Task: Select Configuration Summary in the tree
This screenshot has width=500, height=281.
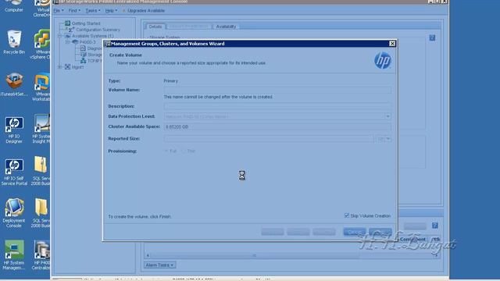Action: [x=98, y=30]
